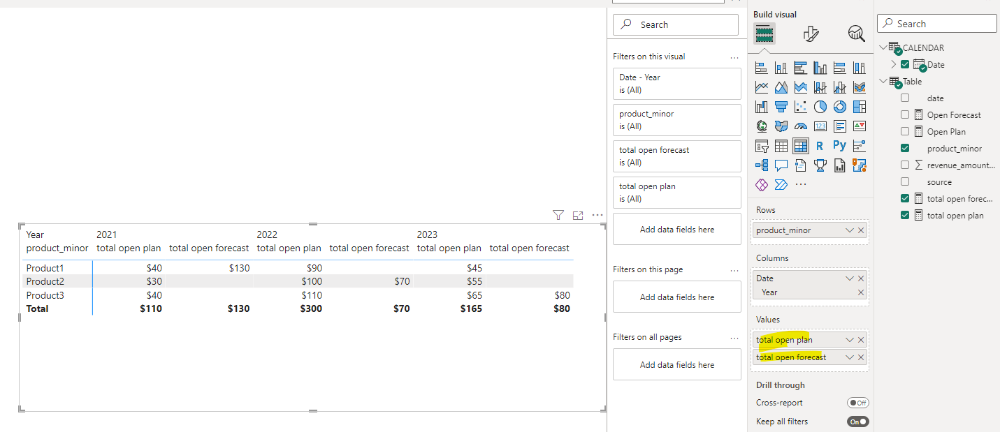The width and height of the screenshot is (1000, 432).
Task: Add a Power Automate visual
Action: pyautogui.click(x=781, y=185)
